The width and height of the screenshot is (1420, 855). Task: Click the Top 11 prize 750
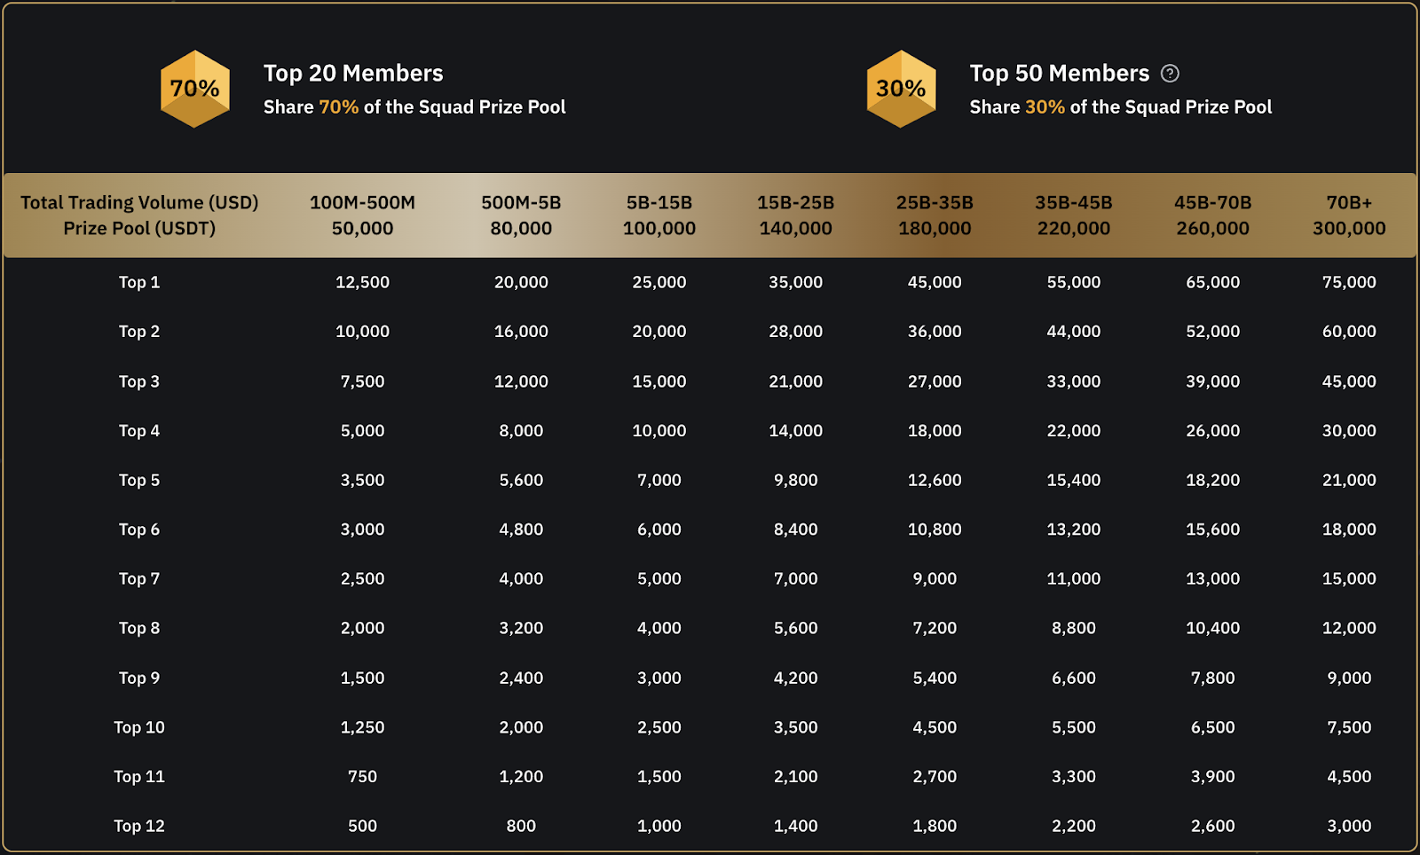tap(362, 776)
